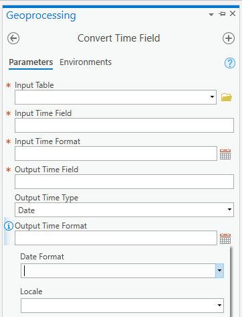The image size is (242, 317).
Task: Open the Locale dropdown list
Action: coord(122,306)
